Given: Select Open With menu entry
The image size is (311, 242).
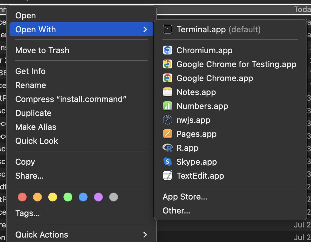Looking at the screenshot, I should coord(81,29).
